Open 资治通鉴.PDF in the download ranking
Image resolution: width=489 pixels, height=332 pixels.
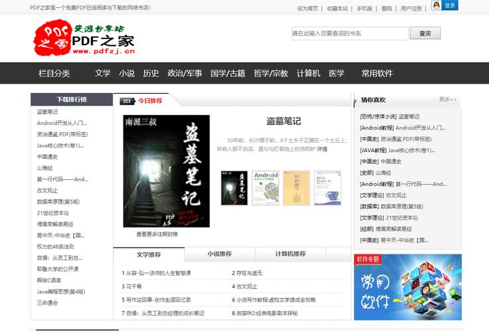tap(62, 134)
